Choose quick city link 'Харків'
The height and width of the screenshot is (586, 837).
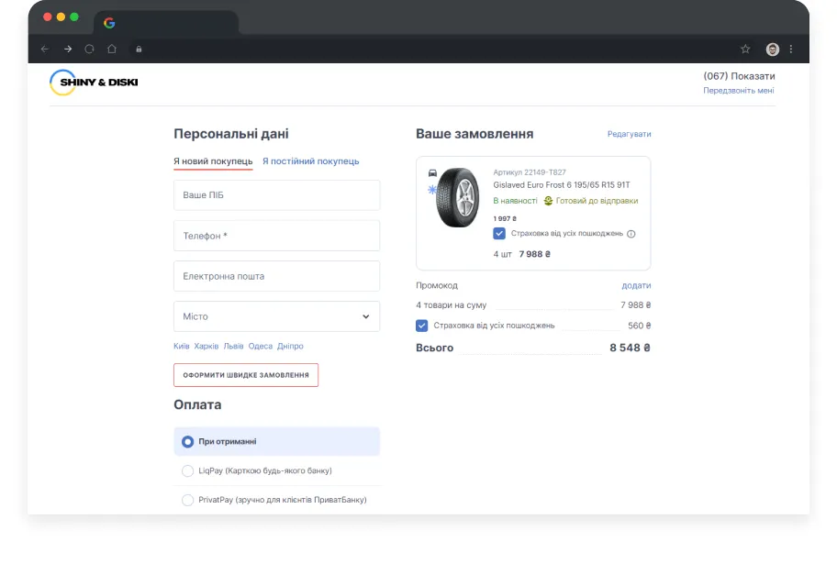point(206,346)
